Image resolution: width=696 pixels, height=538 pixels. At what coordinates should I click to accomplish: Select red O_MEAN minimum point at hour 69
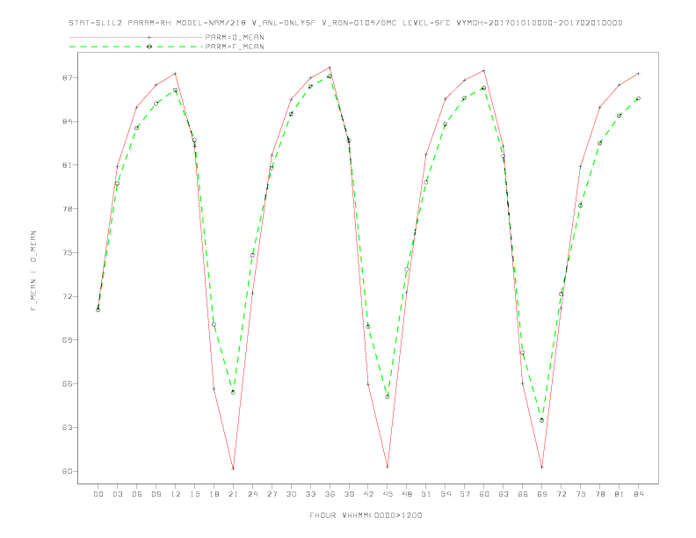(542, 467)
